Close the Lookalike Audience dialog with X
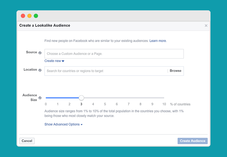 click(206, 26)
